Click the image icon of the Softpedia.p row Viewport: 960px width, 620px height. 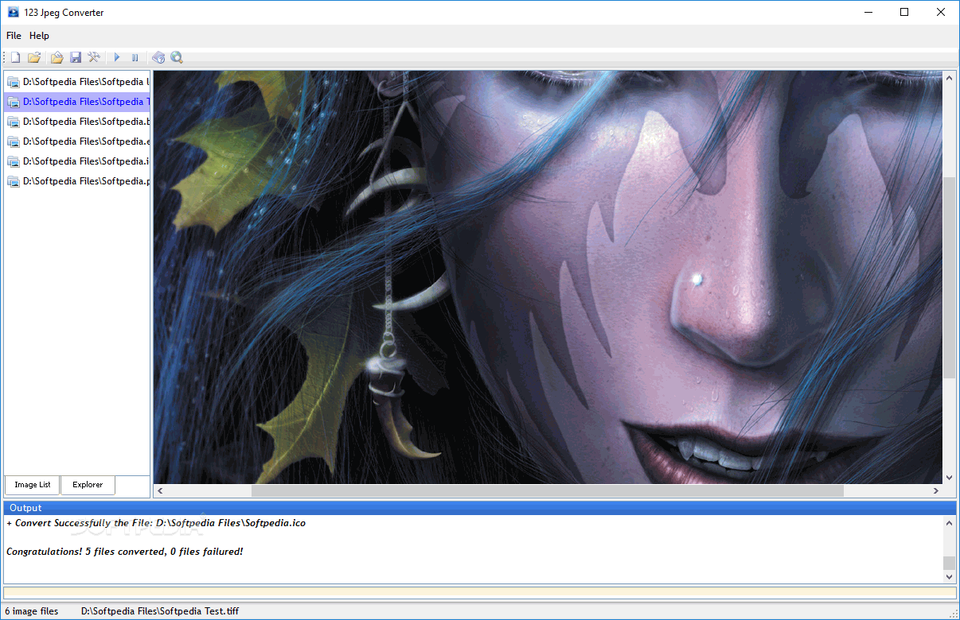[14, 181]
